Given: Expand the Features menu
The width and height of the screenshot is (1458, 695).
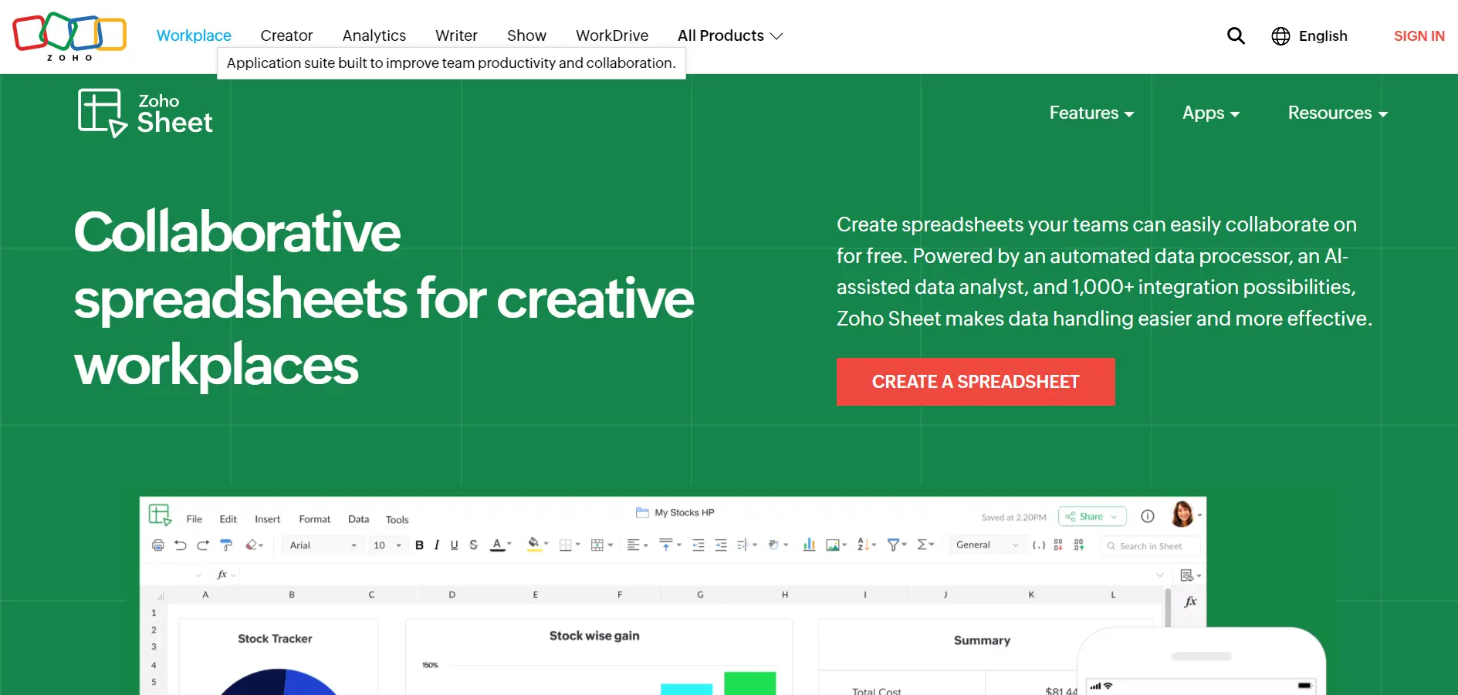Looking at the screenshot, I should tap(1091, 113).
